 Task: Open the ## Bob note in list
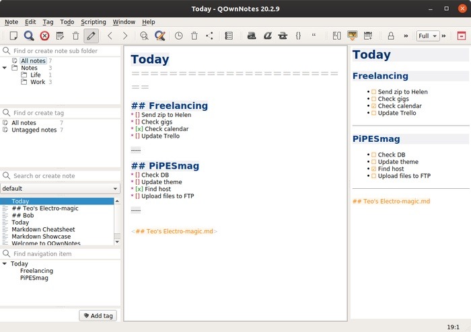(x=23, y=215)
